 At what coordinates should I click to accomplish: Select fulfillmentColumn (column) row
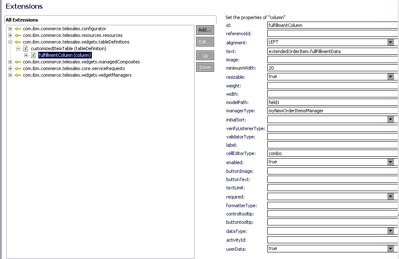click(x=65, y=55)
